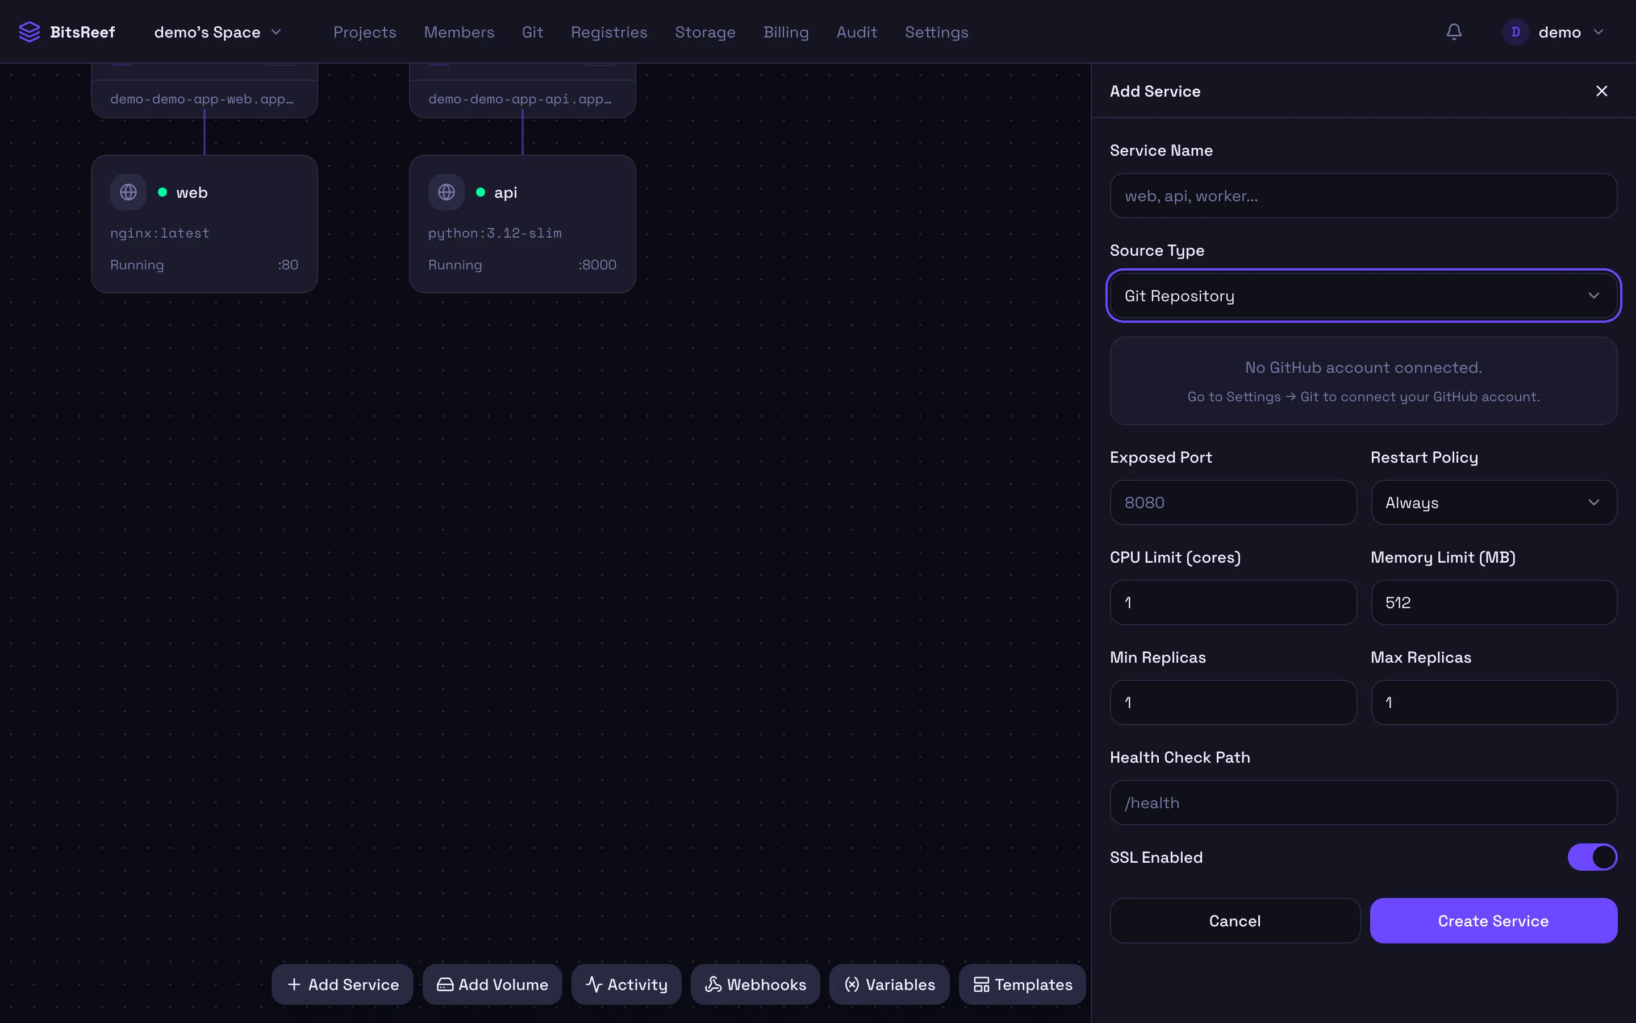Image resolution: width=1636 pixels, height=1023 pixels.
Task: Open Variables from bottom toolbar
Action: point(889,984)
